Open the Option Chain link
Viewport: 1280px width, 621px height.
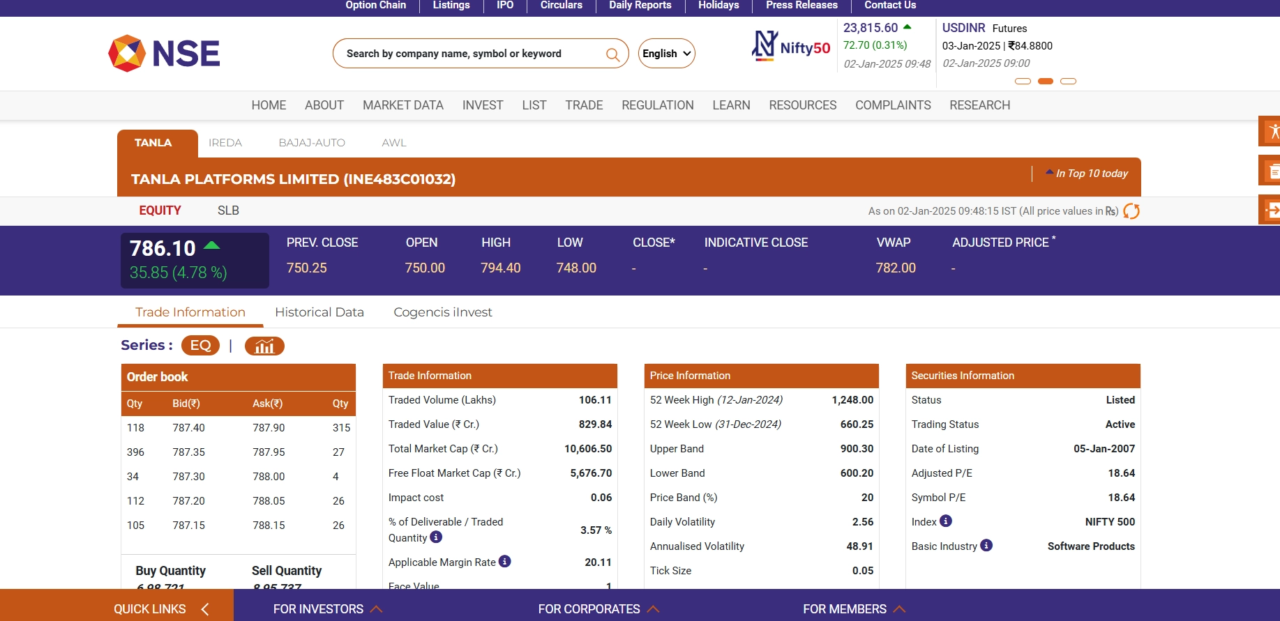coord(375,6)
